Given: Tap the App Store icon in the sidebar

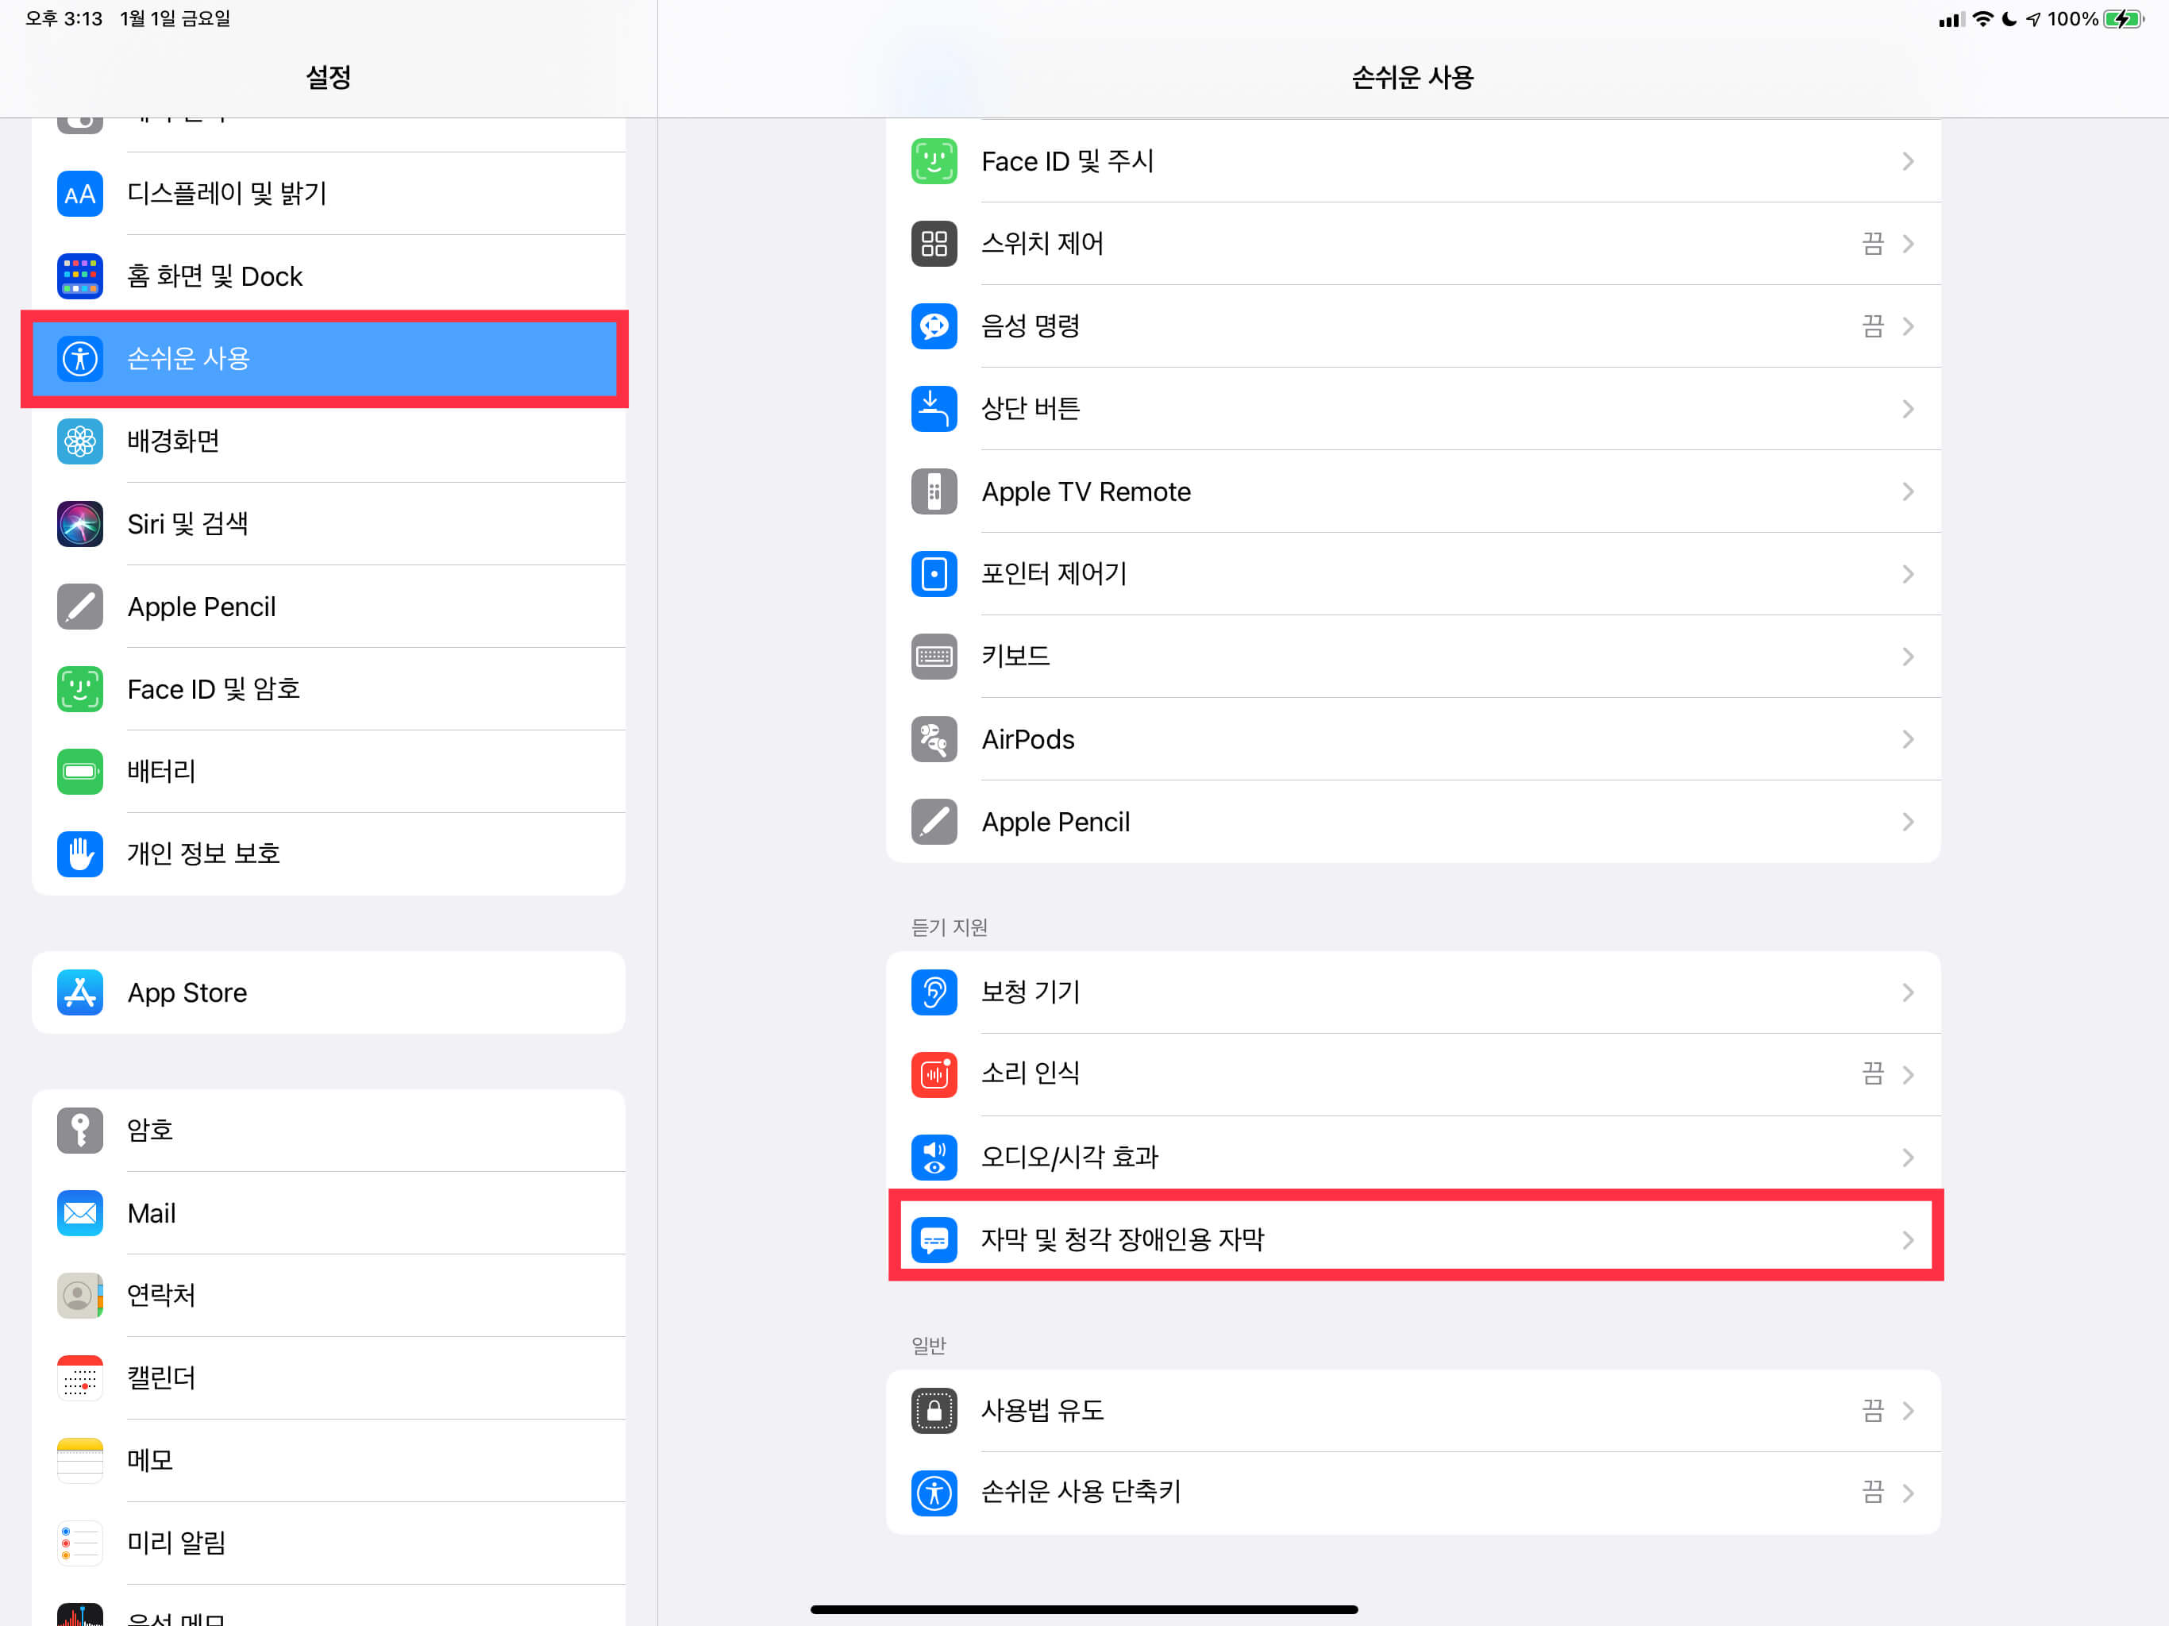Looking at the screenshot, I should click(x=79, y=992).
